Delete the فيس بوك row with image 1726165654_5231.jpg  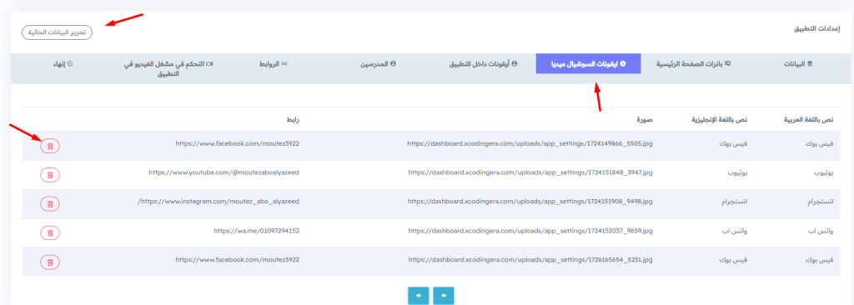click(x=50, y=262)
